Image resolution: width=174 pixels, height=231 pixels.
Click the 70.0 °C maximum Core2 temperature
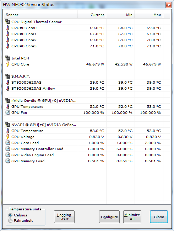[x=154, y=40]
